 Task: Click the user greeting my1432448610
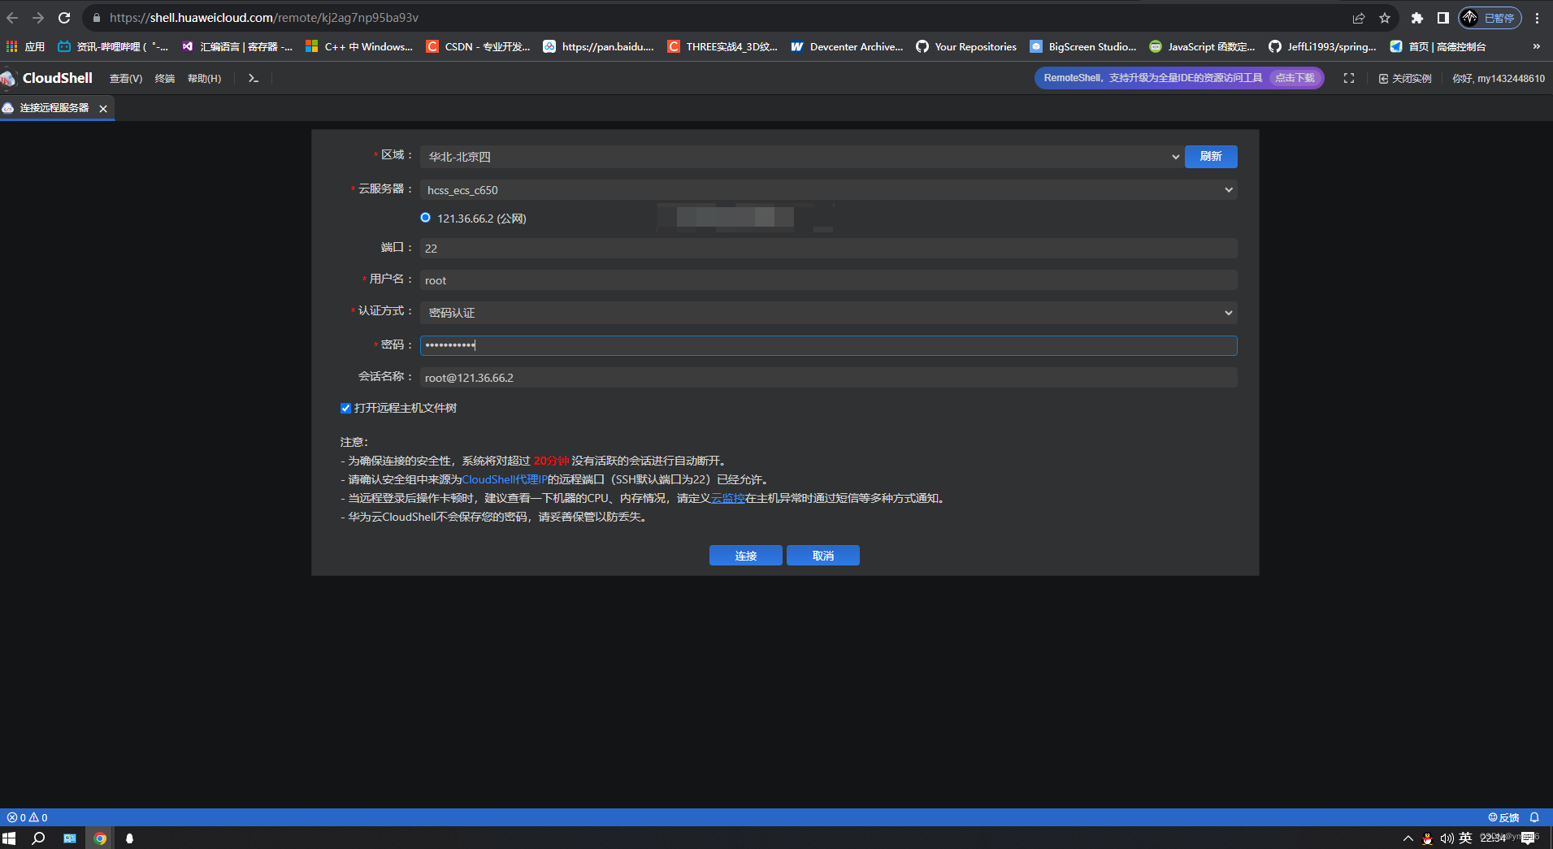1499,78
